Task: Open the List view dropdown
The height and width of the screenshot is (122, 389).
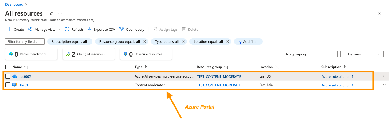Action: tap(362, 54)
